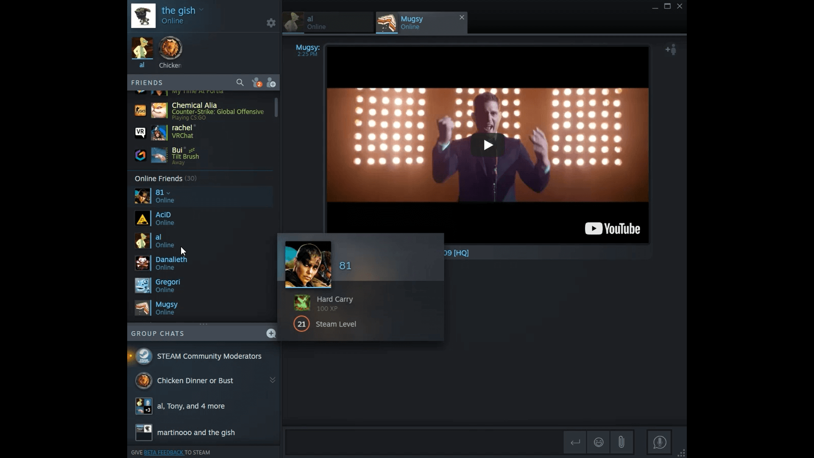The image size is (814, 458).
Task: Open the emoticon picker
Action: point(598,442)
